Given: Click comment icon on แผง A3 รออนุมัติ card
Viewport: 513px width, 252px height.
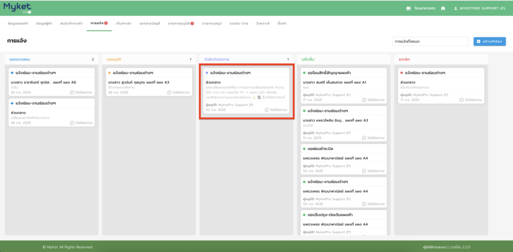Looking at the screenshot, I should click(170, 92).
